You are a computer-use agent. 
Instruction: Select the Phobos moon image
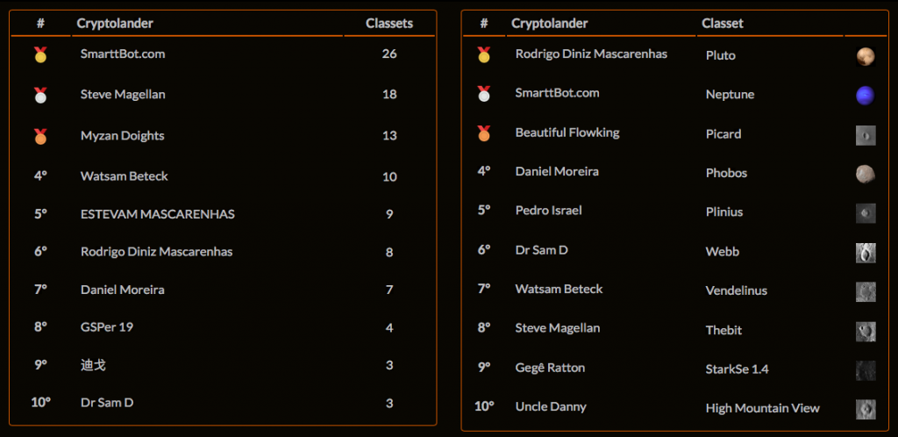pos(866,174)
